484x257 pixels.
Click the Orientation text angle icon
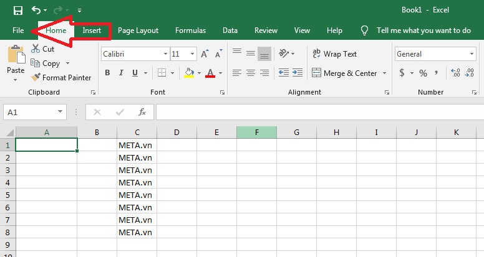click(284, 54)
